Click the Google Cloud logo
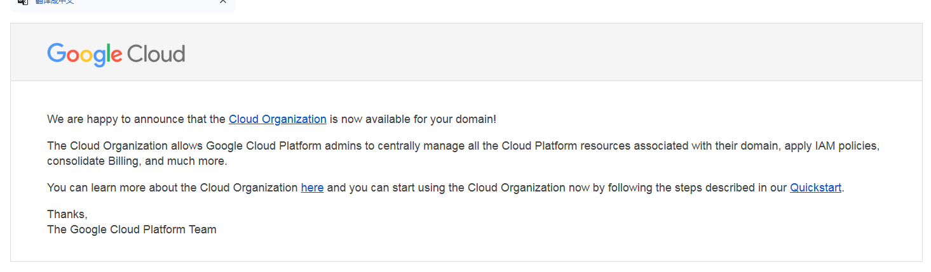The height and width of the screenshot is (272, 931). 116,55
